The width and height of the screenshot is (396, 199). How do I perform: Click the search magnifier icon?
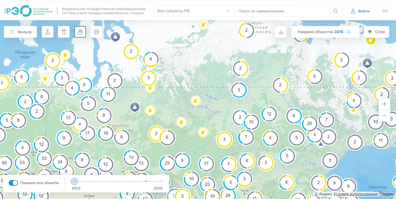(x=336, y=11)
